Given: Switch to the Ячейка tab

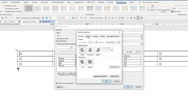Looking at the screenshot, I should (x=103, y=36).
